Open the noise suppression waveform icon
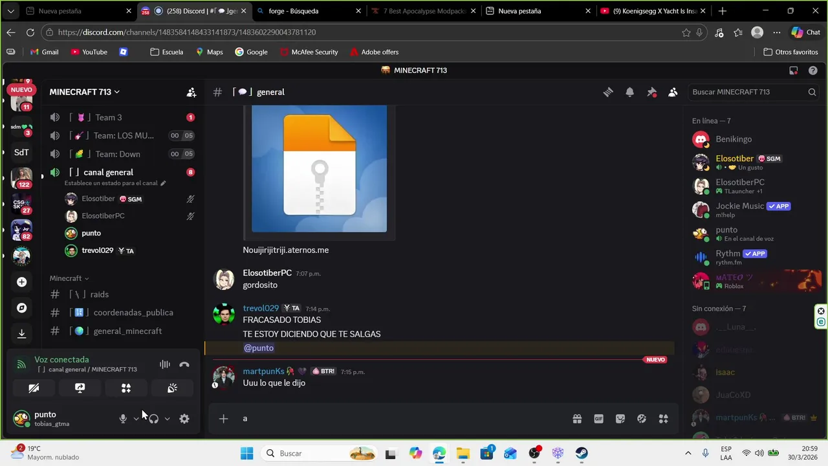 coord(165,364)
